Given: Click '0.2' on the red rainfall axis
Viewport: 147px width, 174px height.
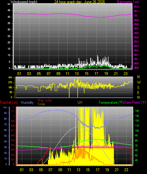Looking at the screenshot, I should tap(13, 155).
